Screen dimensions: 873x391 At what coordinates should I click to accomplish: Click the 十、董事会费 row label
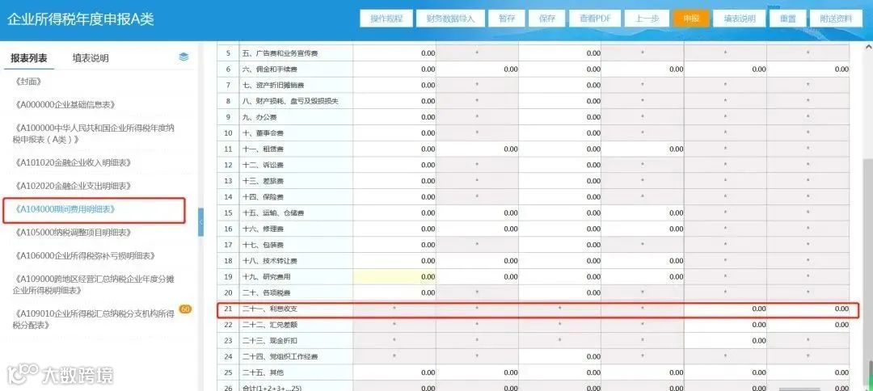click(262, 133)
